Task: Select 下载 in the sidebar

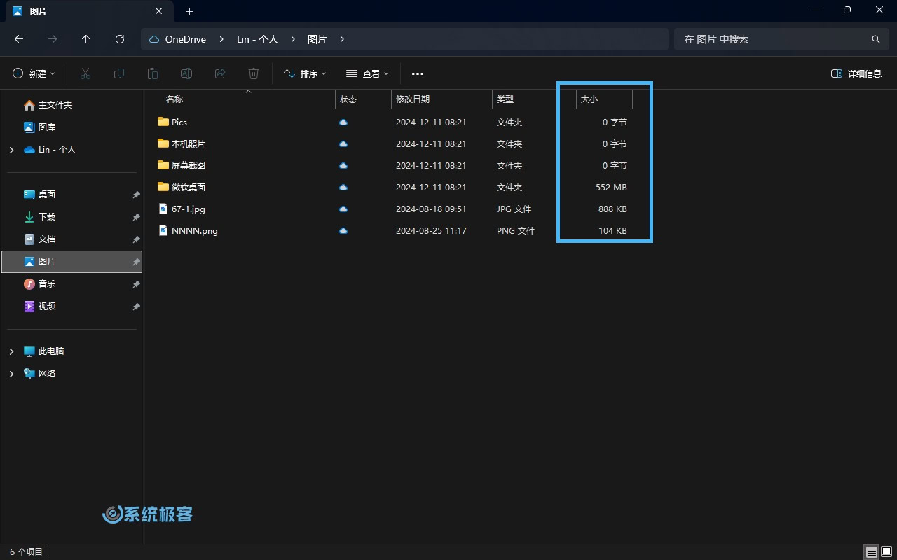Action: click(x=47, y=217)
